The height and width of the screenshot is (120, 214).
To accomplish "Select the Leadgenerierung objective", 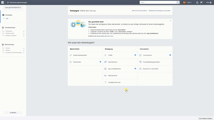I will 114,82.
